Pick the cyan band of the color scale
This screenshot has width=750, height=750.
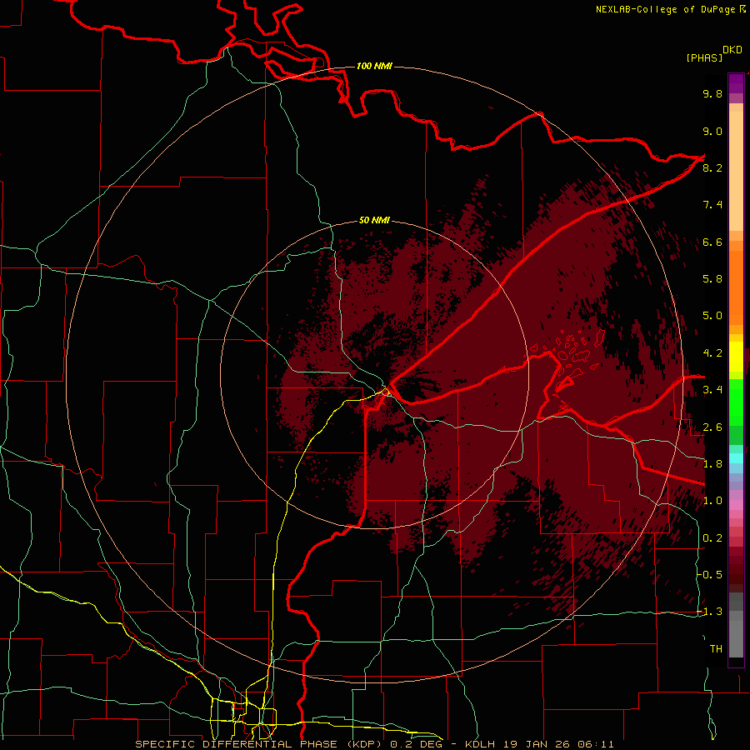click(x=736, y=458)
